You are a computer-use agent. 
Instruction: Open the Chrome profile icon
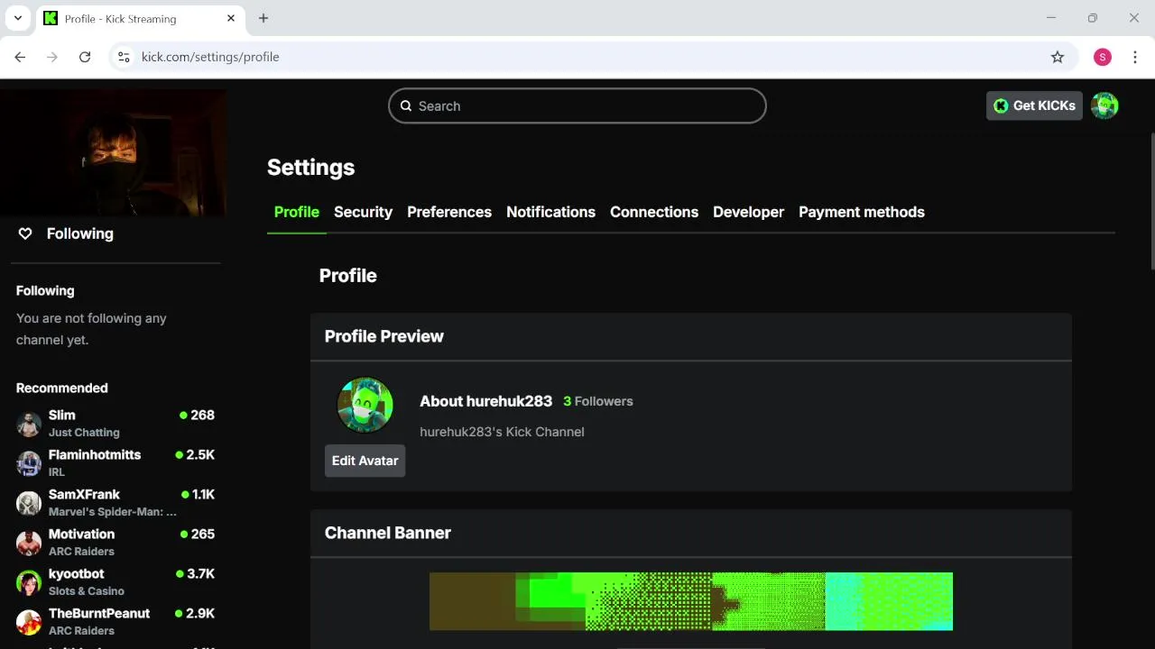(x=1102, y=57)
